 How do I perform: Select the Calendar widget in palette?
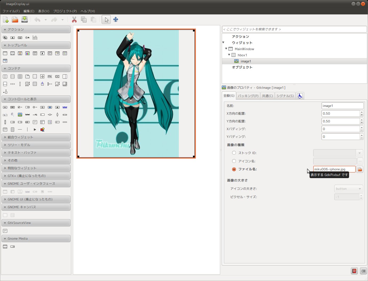[x=5, y=130]
